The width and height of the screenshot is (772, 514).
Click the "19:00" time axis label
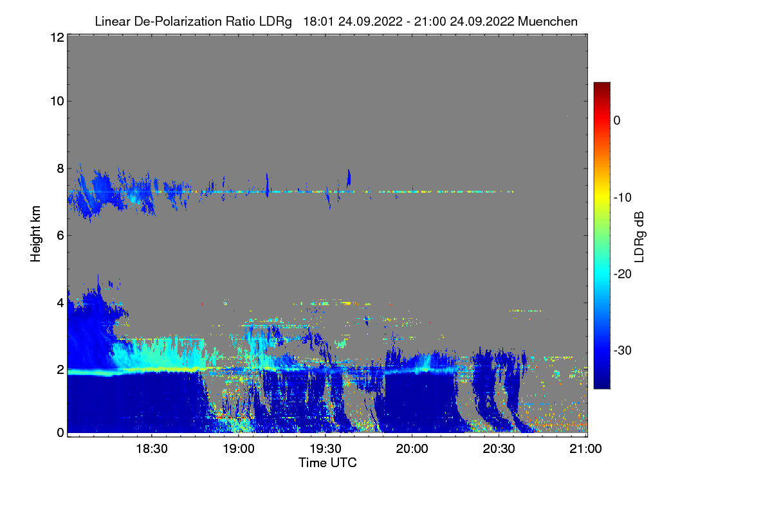(x=239, y=448)
